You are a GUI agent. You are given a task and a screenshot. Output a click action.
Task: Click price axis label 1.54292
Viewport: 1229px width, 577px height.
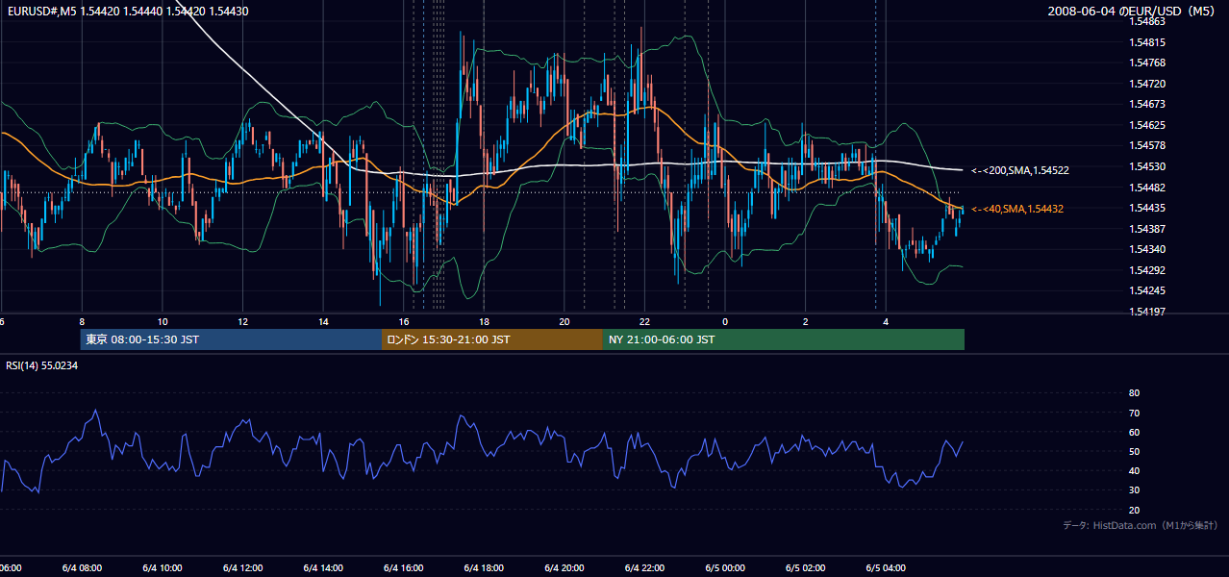pyautogui.click(x=1148, y=270)
